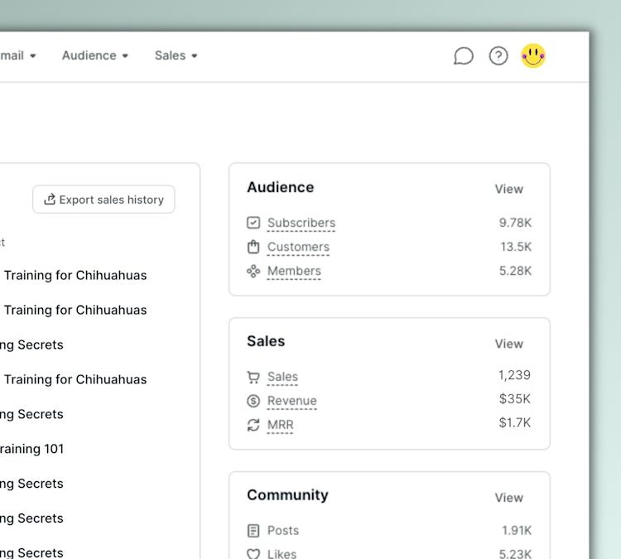Click the Community card heading
The image size is (621, 559).
click(287, 495)
